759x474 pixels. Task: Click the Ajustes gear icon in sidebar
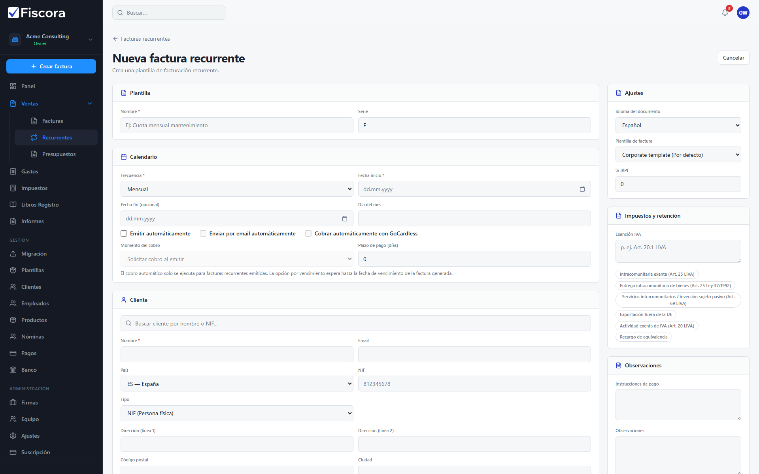tap(13, 436)
